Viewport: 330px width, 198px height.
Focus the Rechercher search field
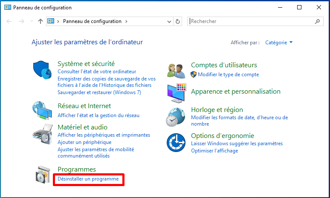252,21
